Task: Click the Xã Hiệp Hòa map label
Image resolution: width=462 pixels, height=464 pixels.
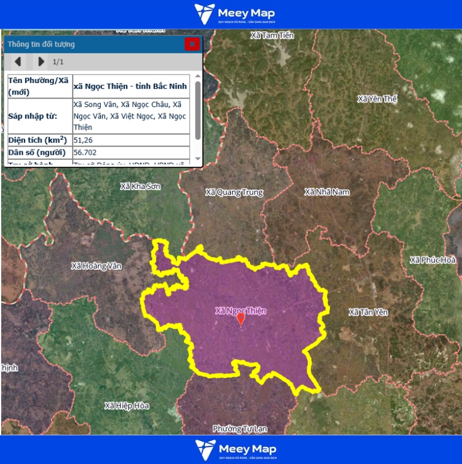Action: tap(126, 406)
